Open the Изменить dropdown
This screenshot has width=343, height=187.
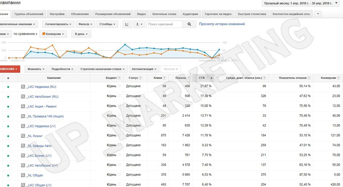click(36, 69)
